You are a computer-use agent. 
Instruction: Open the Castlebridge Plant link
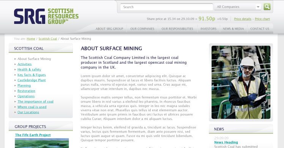coord(32,80)
